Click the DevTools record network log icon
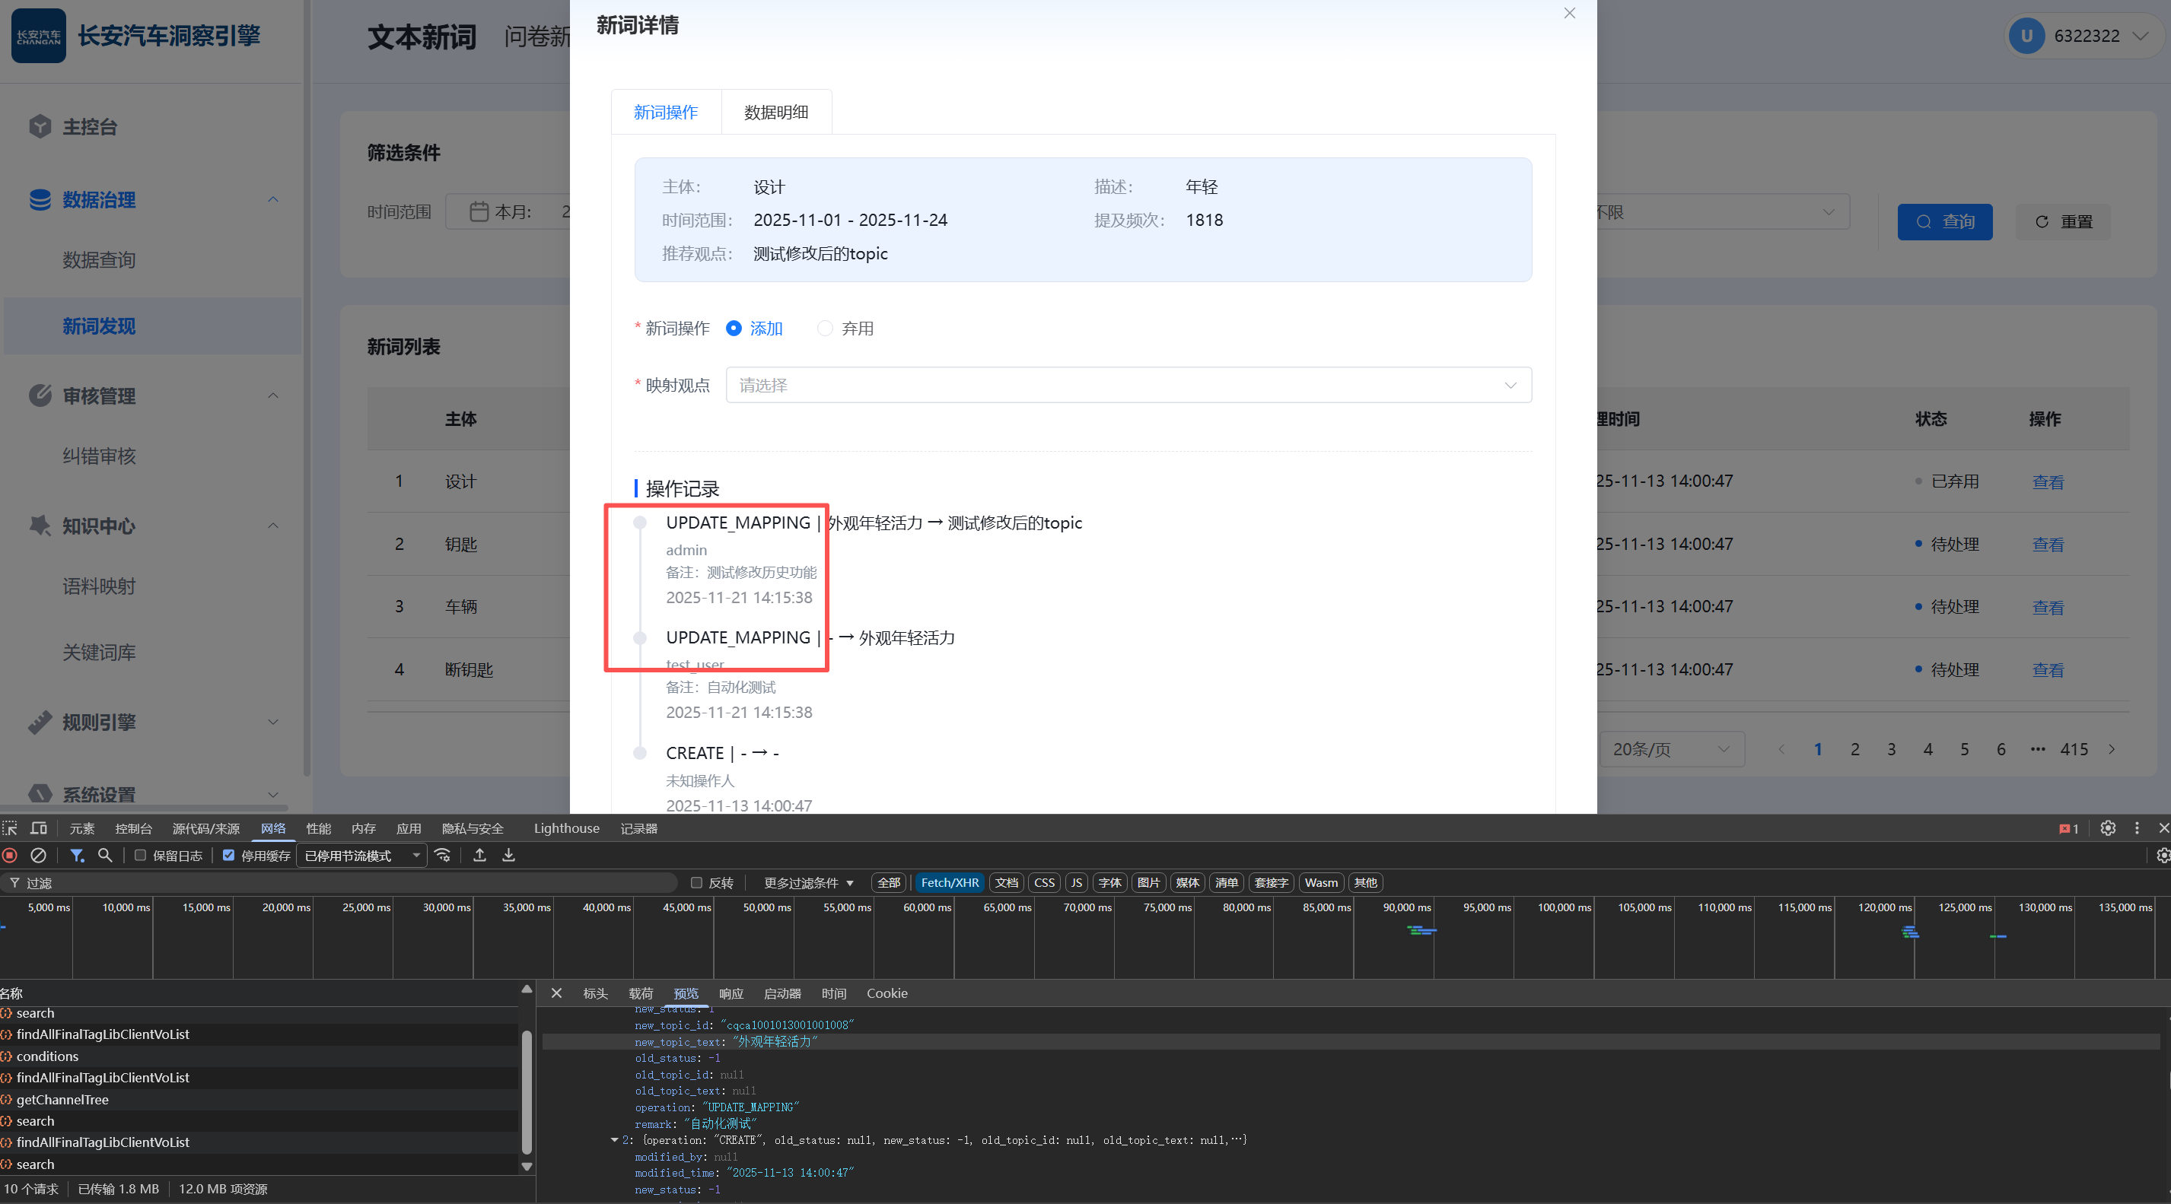 pos(10,855)
